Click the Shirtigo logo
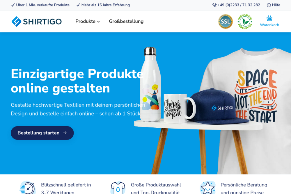The height and width of the screenshot is (194, 291). point(37,22)
